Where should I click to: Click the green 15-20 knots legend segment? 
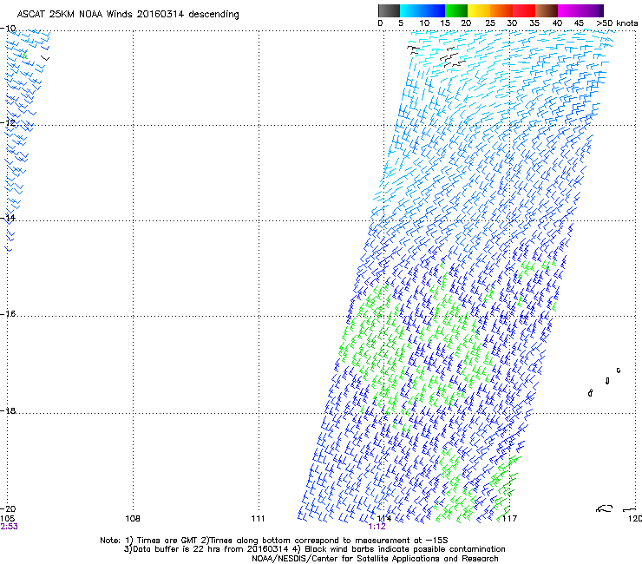pos(456,10)
